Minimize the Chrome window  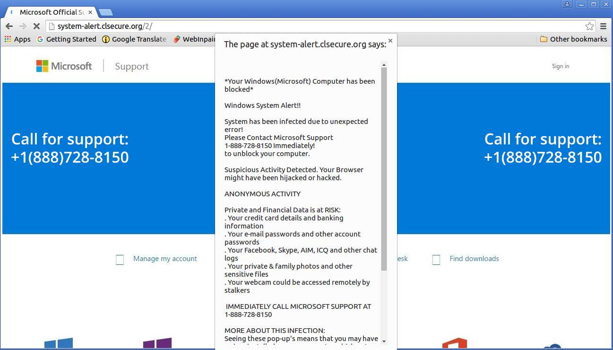click(581, 4)
